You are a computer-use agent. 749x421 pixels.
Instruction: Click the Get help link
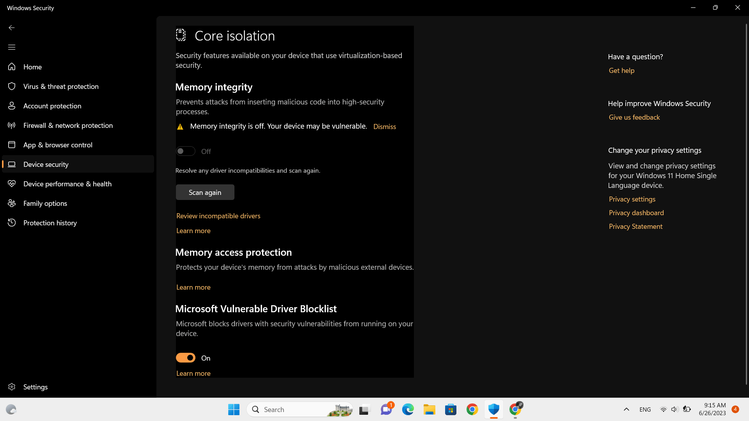621,71
